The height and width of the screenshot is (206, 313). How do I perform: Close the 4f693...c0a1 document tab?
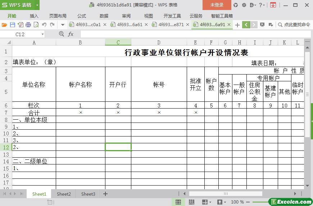click(x=105, y=25)
